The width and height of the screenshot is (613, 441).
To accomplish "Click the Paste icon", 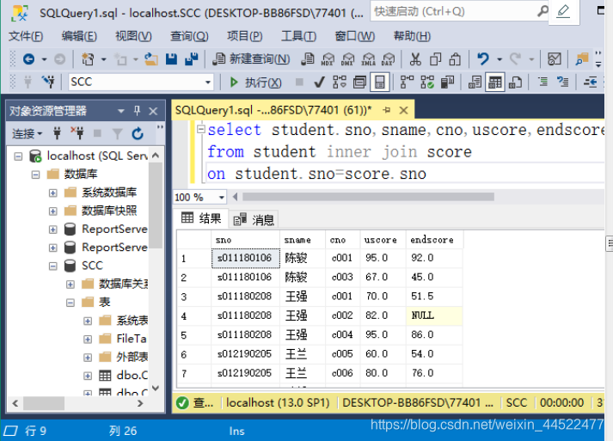I will tap(455, 59).
